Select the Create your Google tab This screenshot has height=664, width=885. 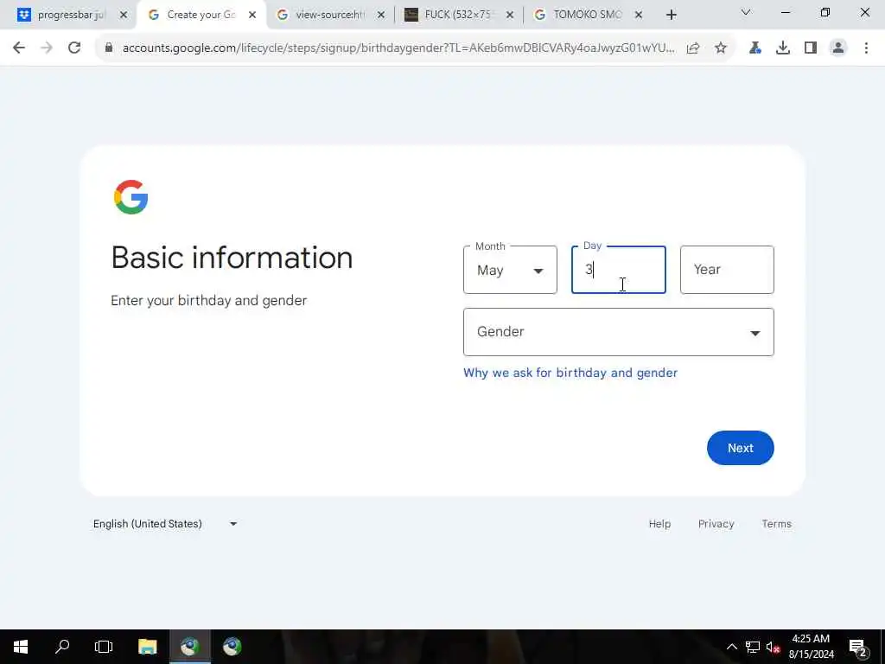click(201, 15)
